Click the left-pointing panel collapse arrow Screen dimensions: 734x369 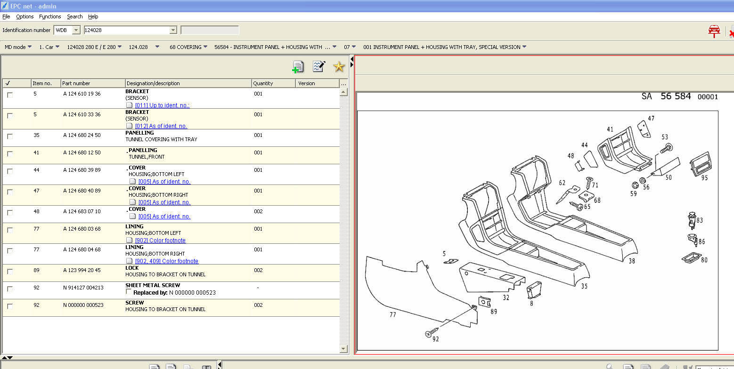(351, 58)
